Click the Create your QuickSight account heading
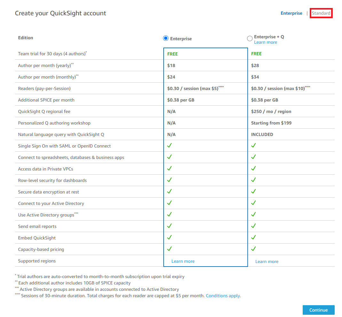Image resolution: width=342 pixels, height=317 pixels. tap(60, 13)
